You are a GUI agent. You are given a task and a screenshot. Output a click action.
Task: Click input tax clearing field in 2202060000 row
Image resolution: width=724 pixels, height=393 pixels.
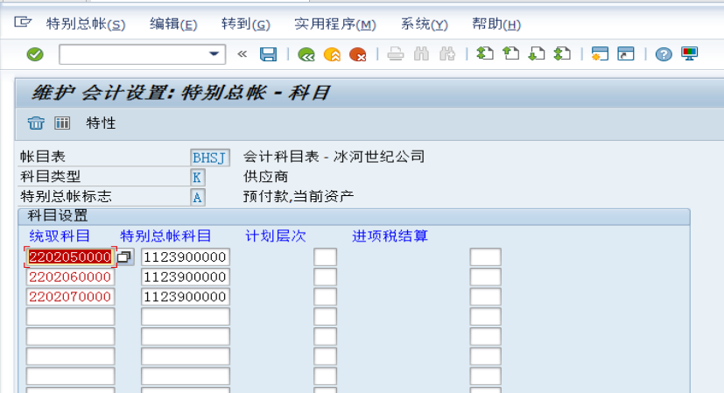pyautogui.click(x=485, y=277)
